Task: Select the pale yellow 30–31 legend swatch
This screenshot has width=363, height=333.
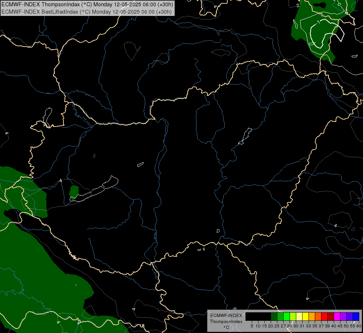Action: coord(299,316)
